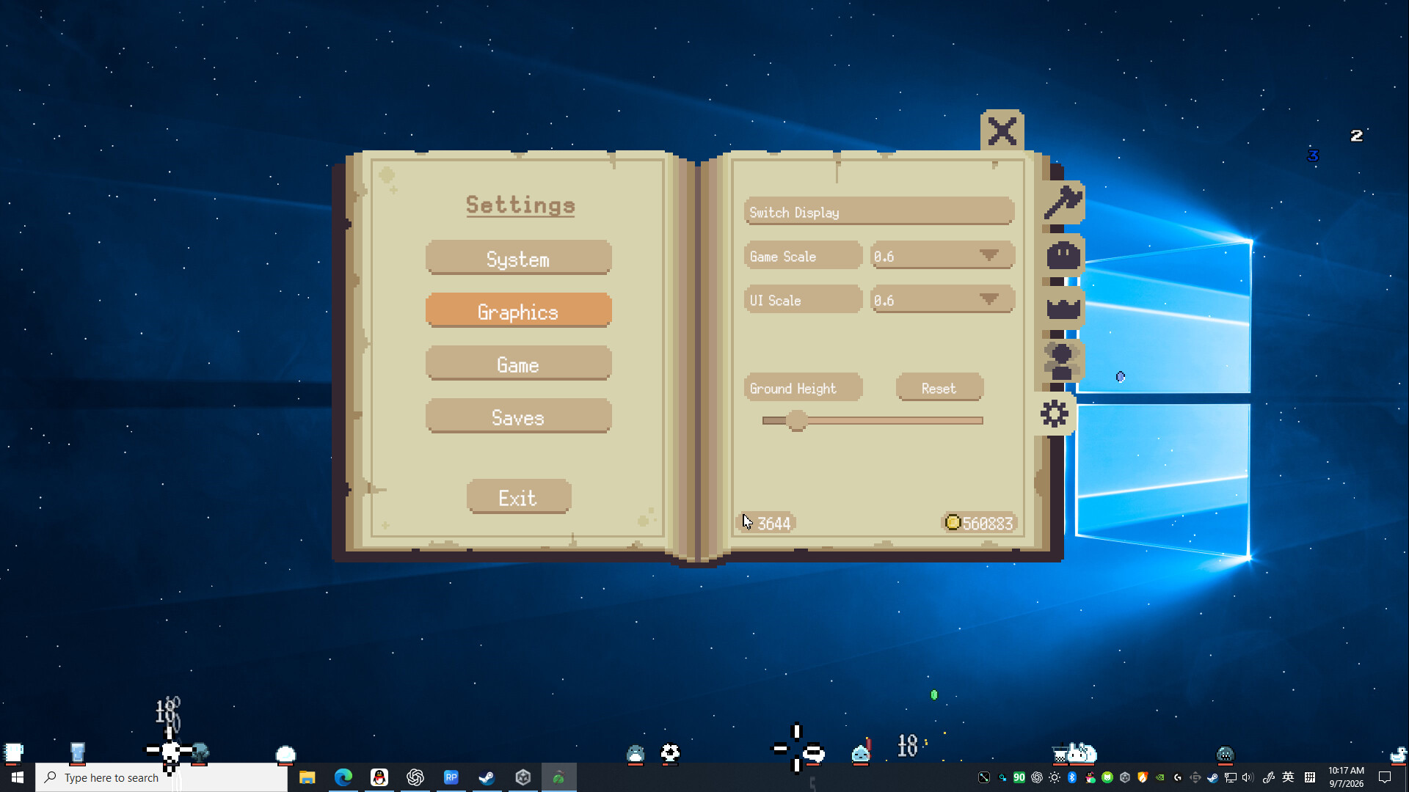
Task: Click the 3644 counter
Action: (x=766, y=523)
